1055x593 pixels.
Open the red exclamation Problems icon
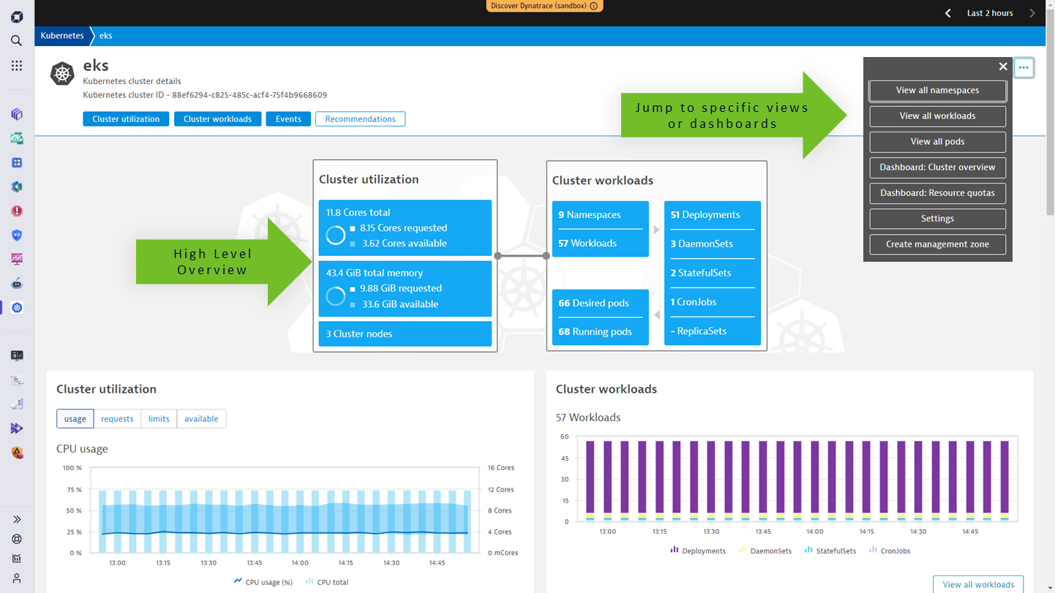click(x=16, y=211)
